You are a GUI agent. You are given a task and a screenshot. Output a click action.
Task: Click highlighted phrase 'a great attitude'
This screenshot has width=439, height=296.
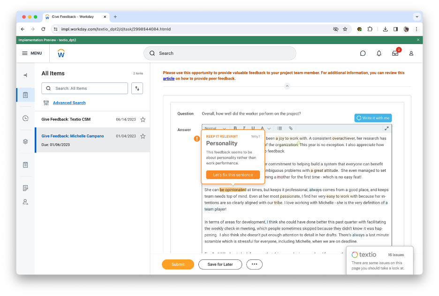pos(324,170)
